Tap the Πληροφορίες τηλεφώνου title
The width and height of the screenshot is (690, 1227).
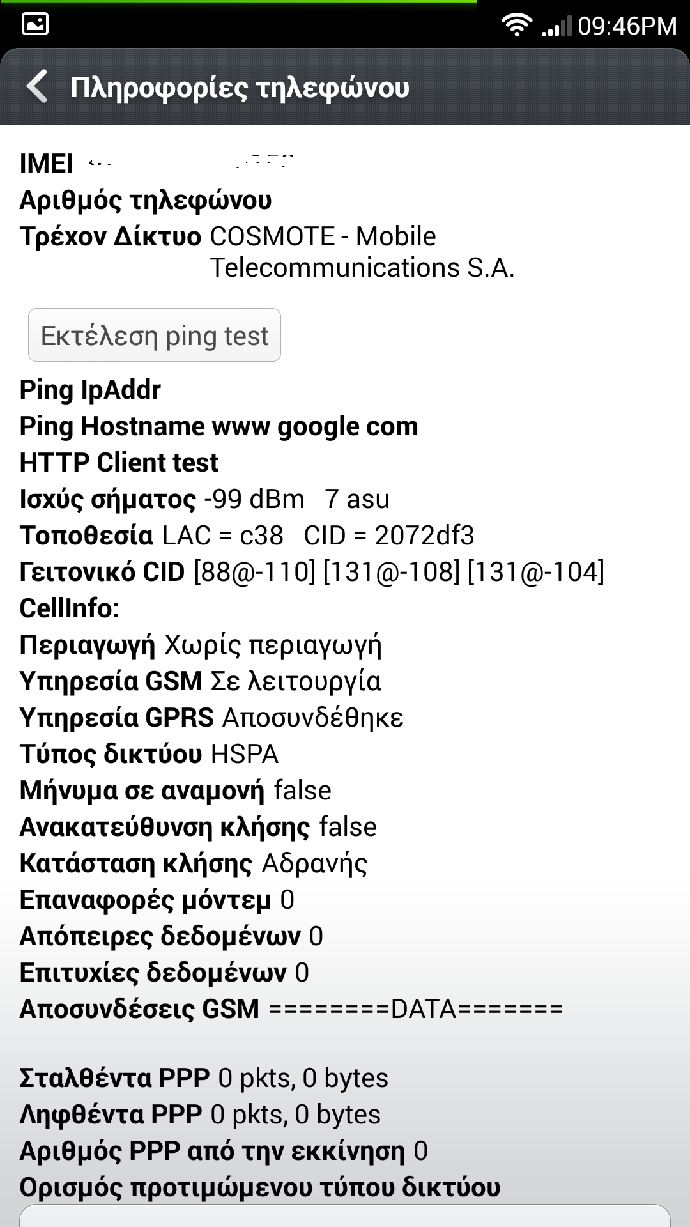point(240,88)
